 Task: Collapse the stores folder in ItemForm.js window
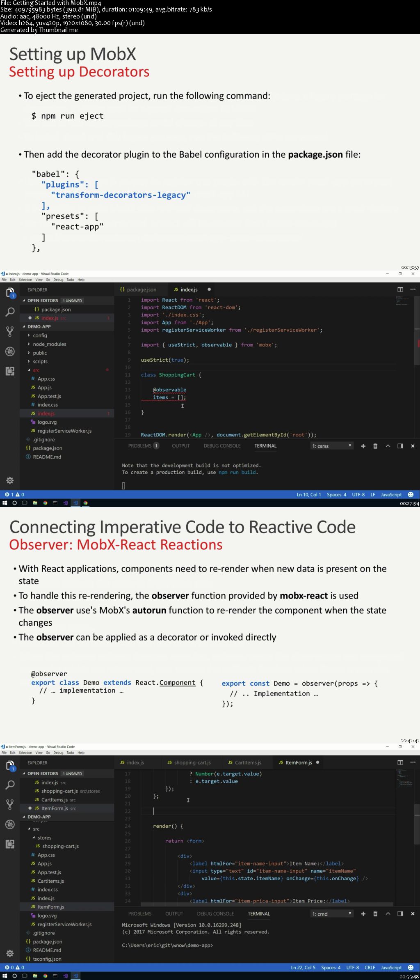(x=44, y=838)
